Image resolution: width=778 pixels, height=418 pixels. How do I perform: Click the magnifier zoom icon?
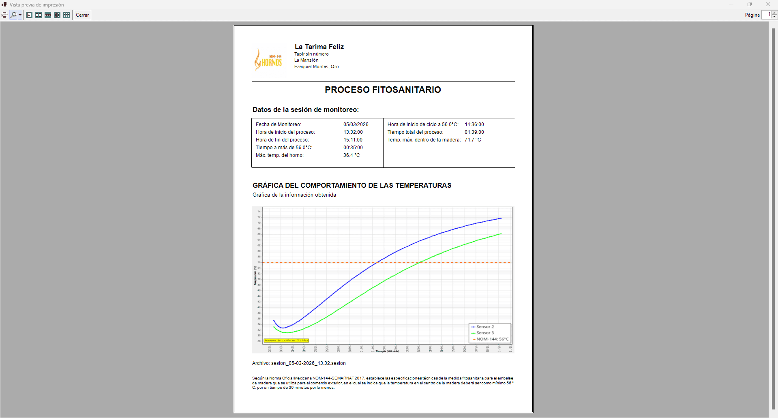[x=13, y=15]
